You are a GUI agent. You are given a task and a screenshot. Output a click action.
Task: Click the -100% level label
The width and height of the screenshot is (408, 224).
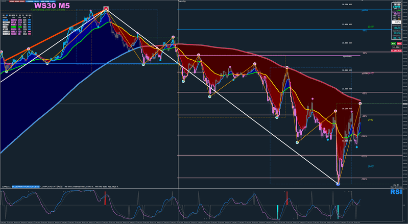coord(364,136)
